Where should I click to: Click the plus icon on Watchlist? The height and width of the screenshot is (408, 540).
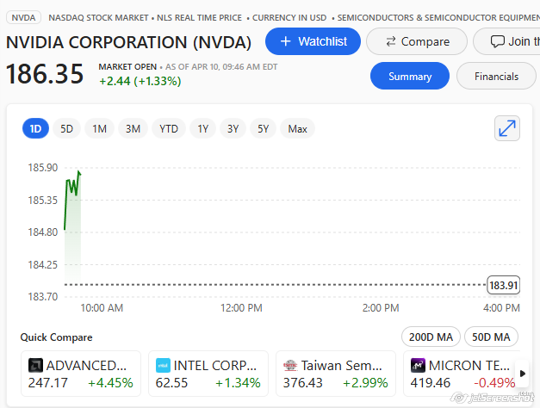[285, 41]
